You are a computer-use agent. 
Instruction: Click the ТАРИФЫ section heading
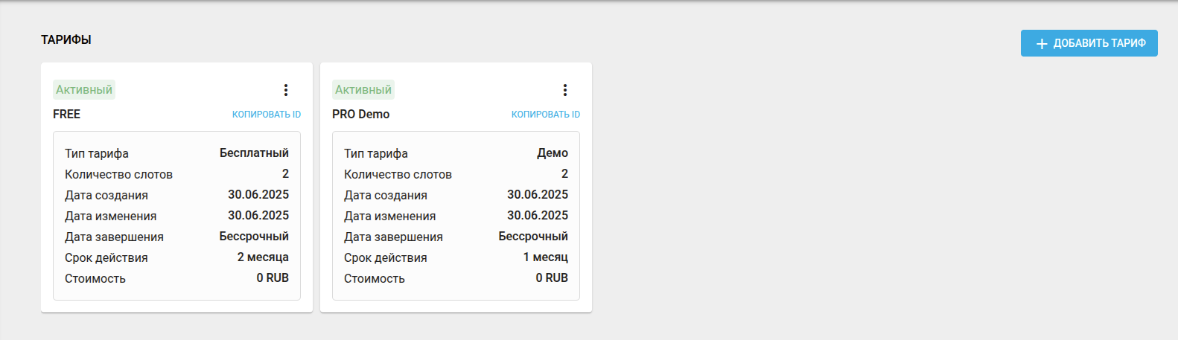click(66, 39)
